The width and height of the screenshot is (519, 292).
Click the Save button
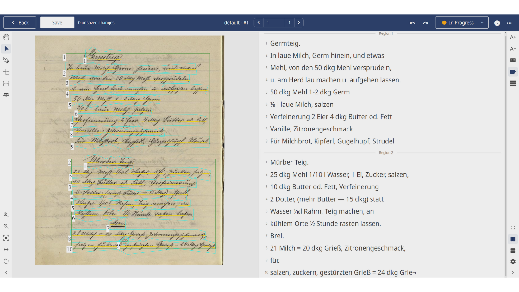[57, 22]
